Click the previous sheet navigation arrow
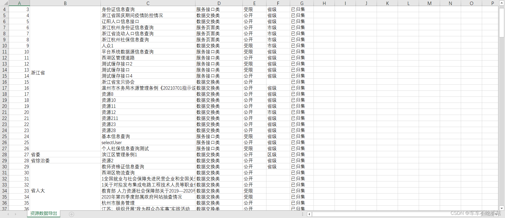 [8, 214]
